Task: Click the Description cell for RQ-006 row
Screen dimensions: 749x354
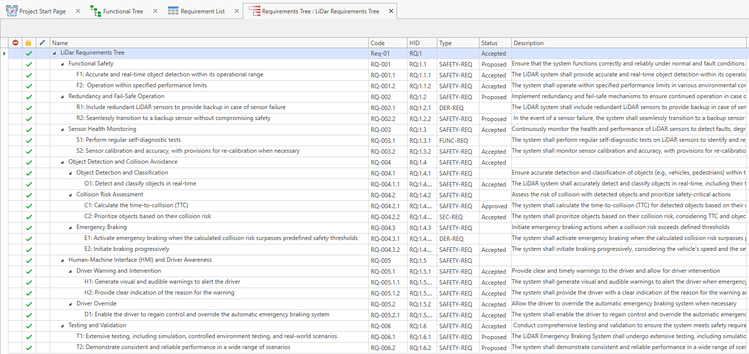Action: point(629,326)
